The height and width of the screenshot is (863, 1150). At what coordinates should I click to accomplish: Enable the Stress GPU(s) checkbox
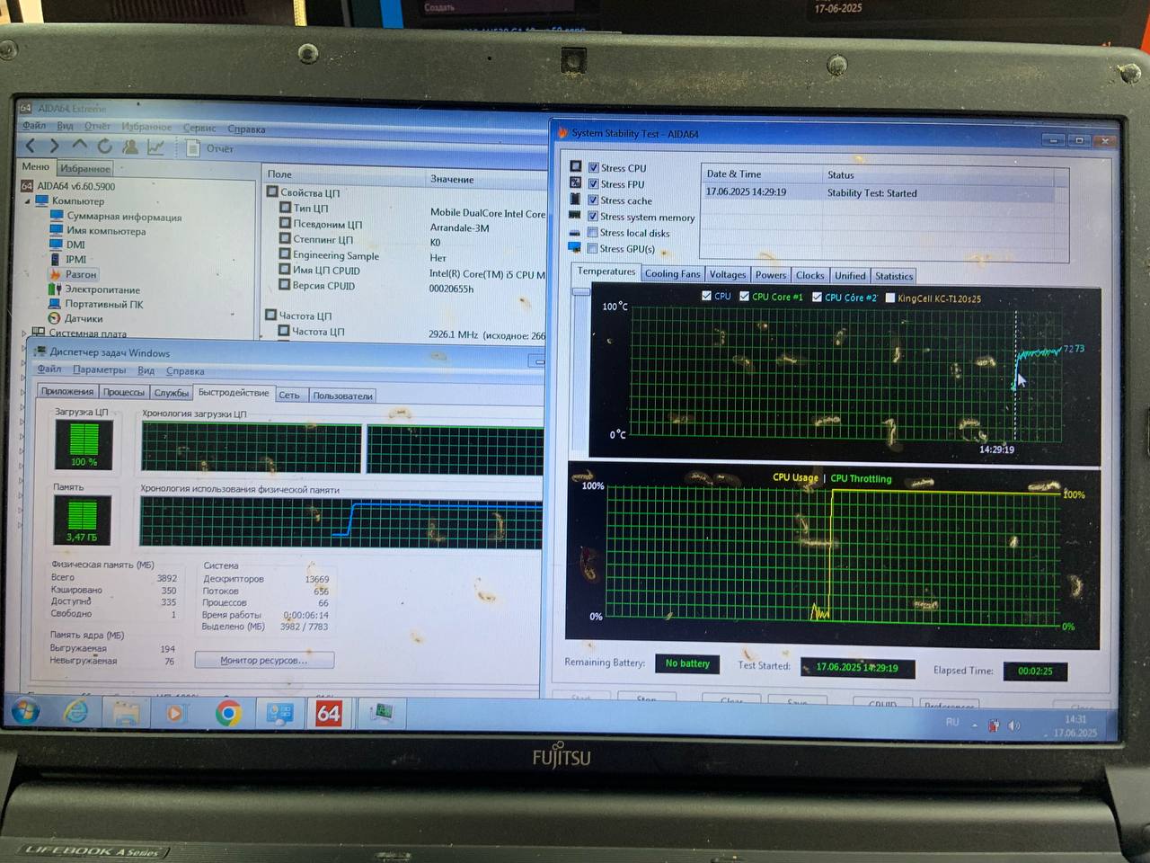(x=593, y=249)
